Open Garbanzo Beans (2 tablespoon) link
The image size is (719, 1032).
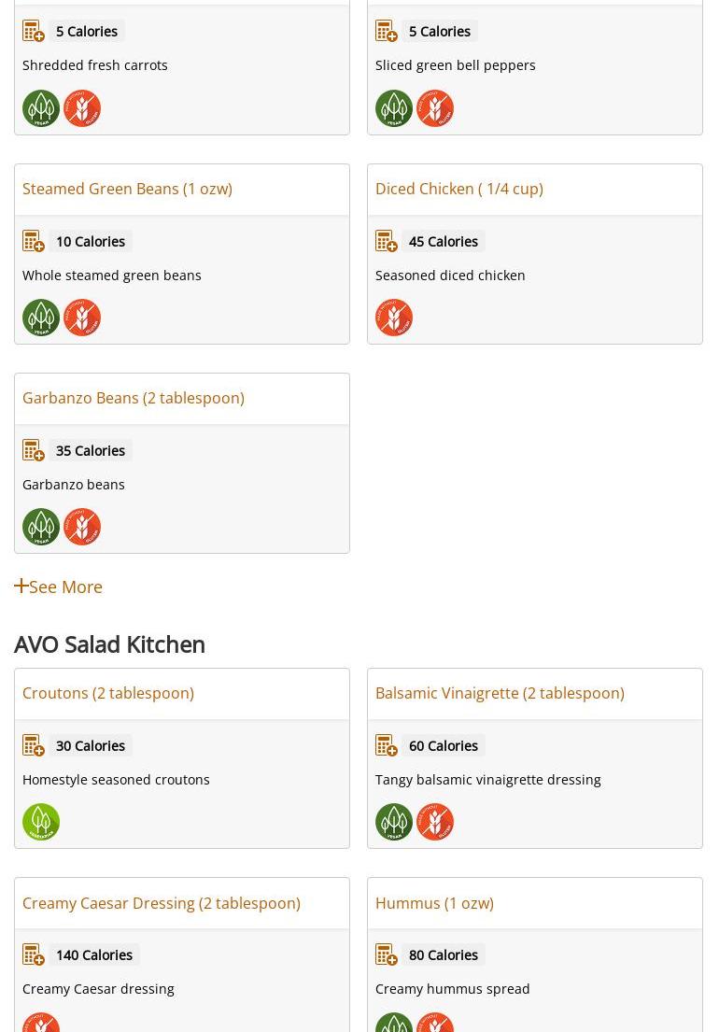(133, 398)
